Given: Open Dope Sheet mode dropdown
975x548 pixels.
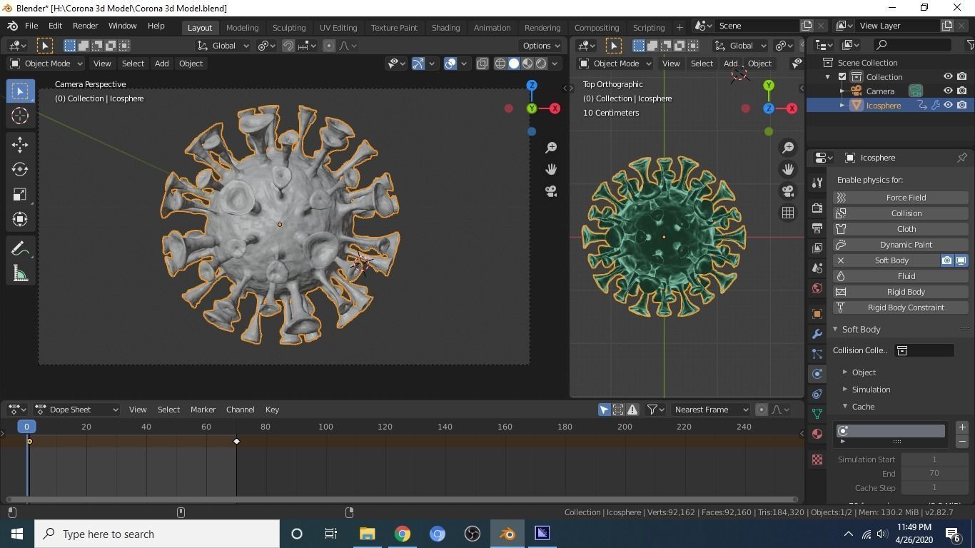Looking at the screenshot, I should click(77, 410).
